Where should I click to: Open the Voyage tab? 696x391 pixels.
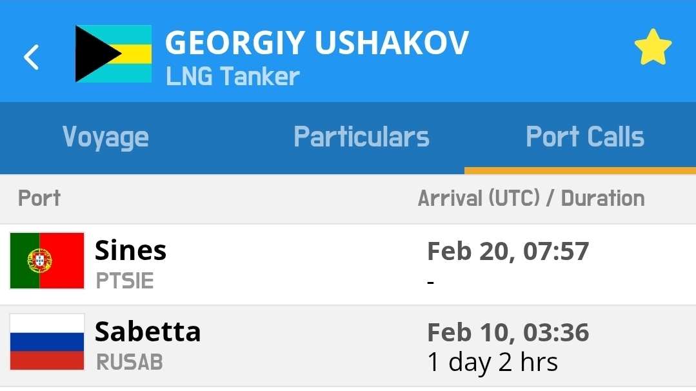coord(106,137)
